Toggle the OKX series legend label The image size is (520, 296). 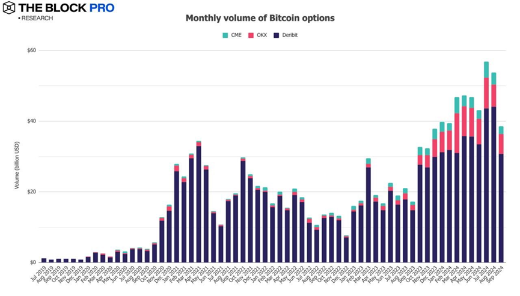pyautogui.click(x=262, y=35)
